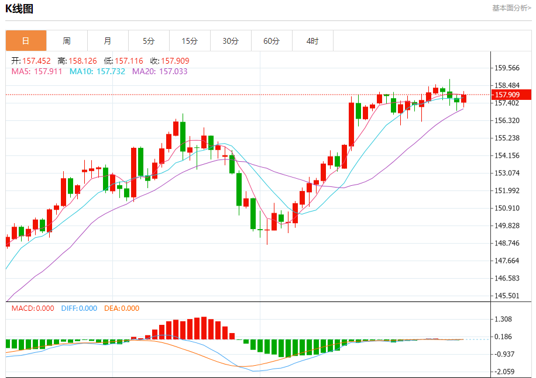The width and height of the screenshot is (536, 378).
Task: Click the MA20 indicator value label
Action: (x=160, y=71)
